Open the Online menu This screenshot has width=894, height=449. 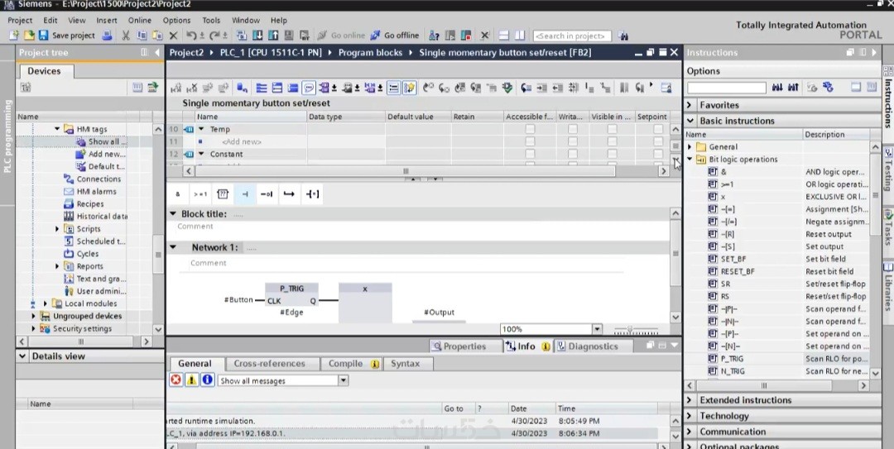tap(140, 20)
